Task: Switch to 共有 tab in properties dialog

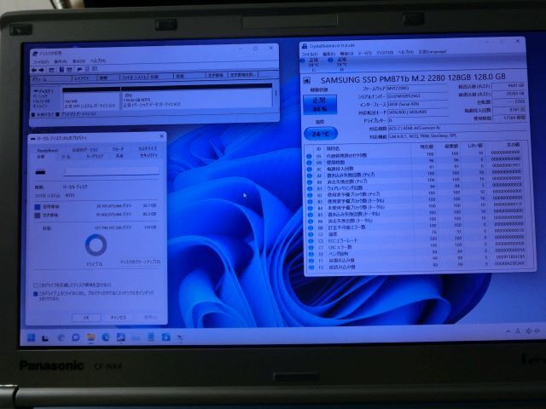Action: 119,156
